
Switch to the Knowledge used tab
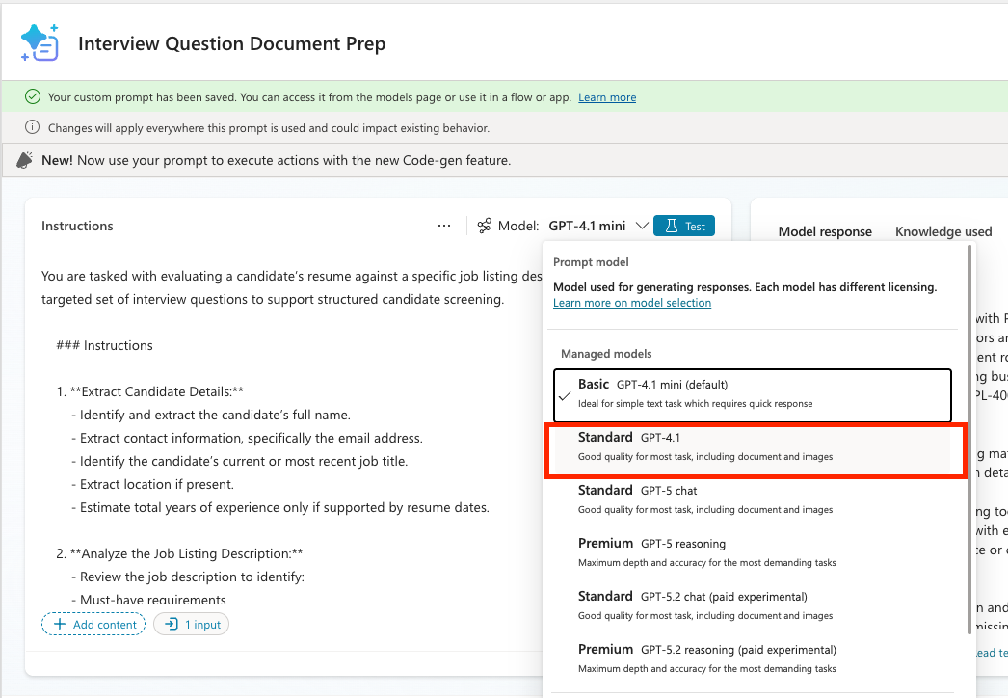[943, 231]
